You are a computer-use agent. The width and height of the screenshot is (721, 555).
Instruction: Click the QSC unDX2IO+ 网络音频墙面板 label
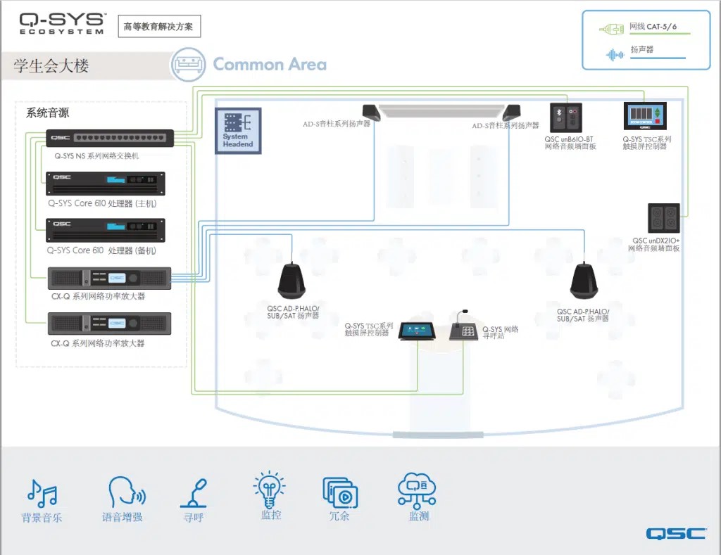point(654,244)
